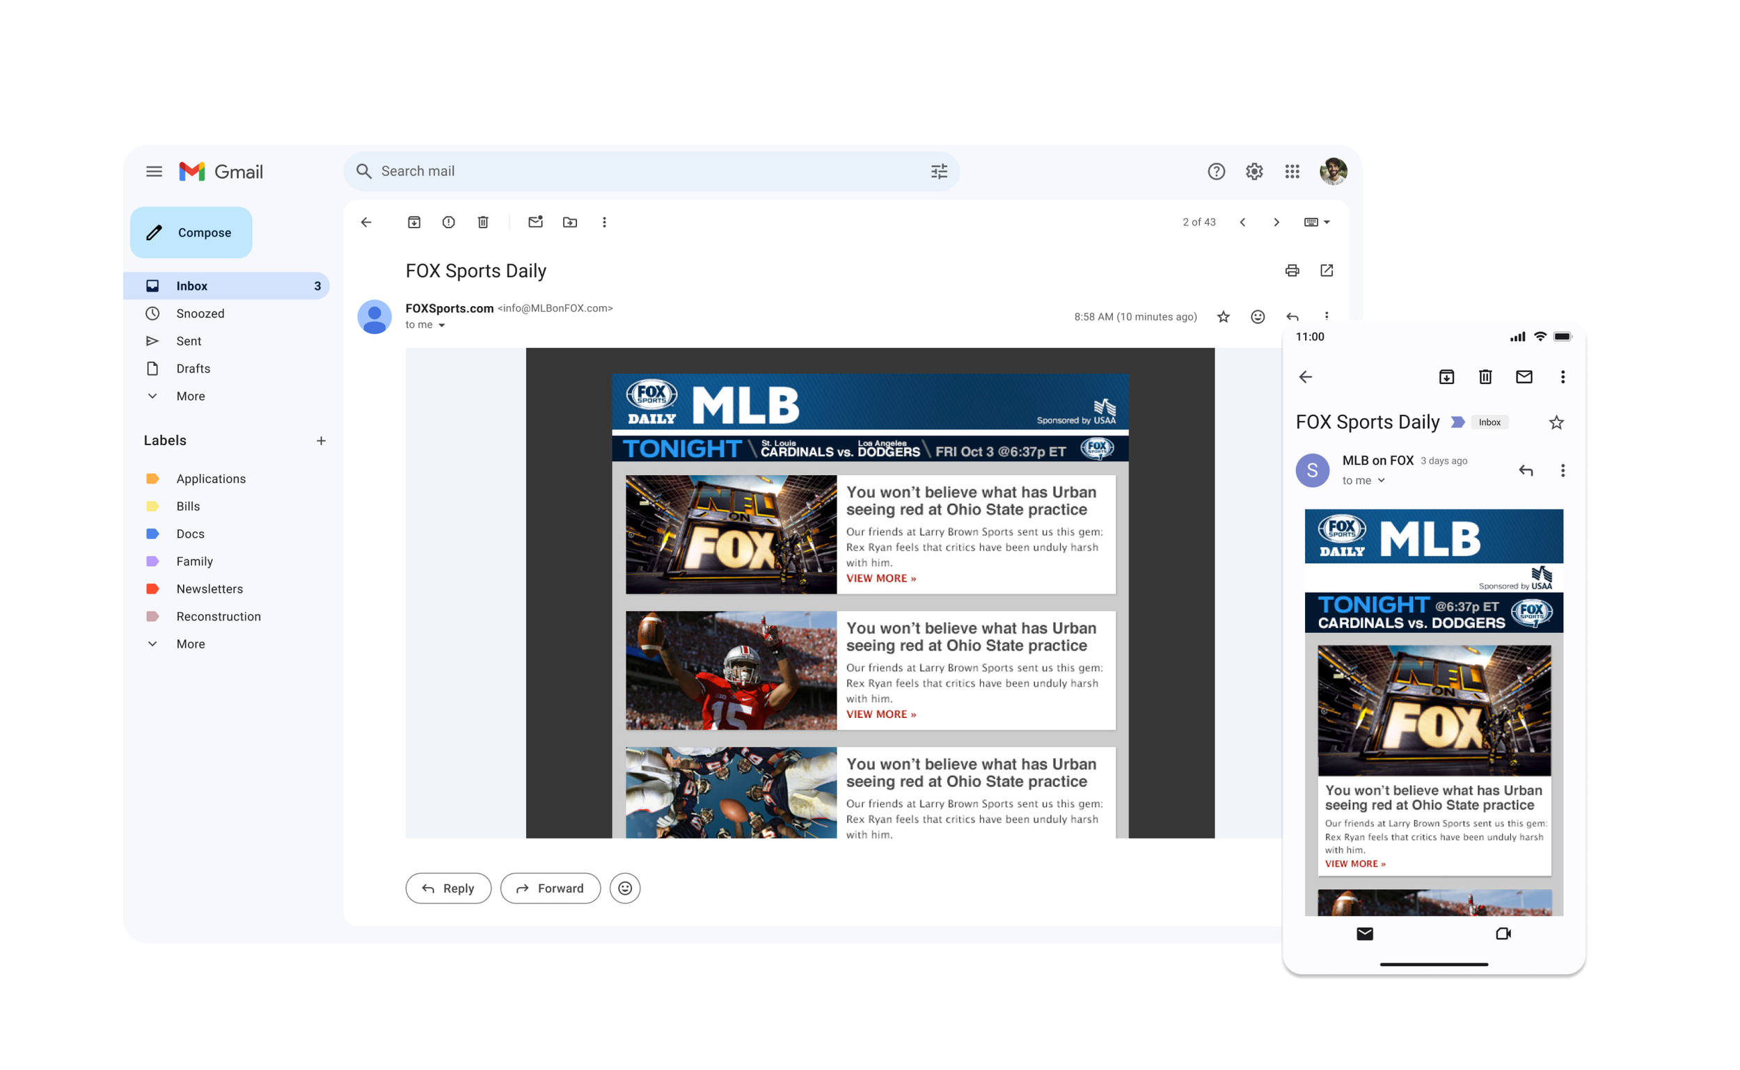Print the FOX Sports Daily email
Image resolution: width=1740 pixels, height=1070 pixels.
[1292, 271]
